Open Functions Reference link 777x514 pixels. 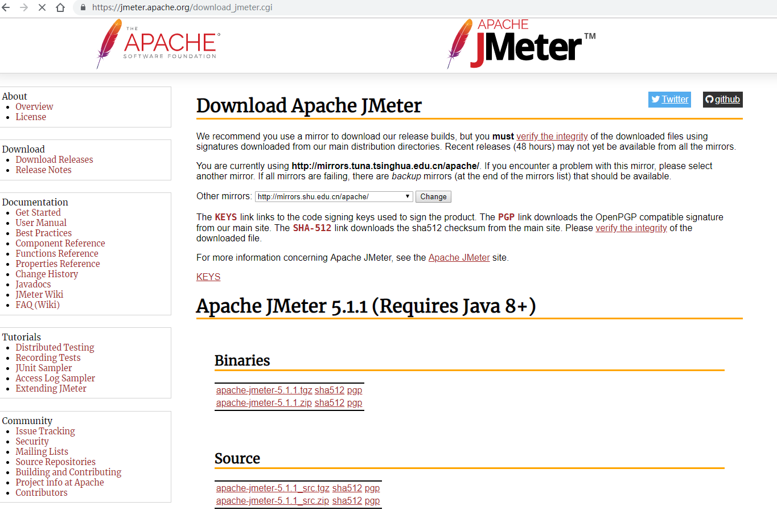pyautogui.click(x=57, y=253)
